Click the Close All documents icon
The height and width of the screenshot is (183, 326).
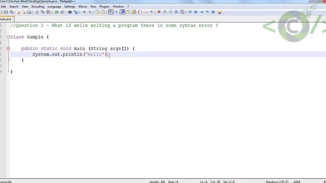24,12
